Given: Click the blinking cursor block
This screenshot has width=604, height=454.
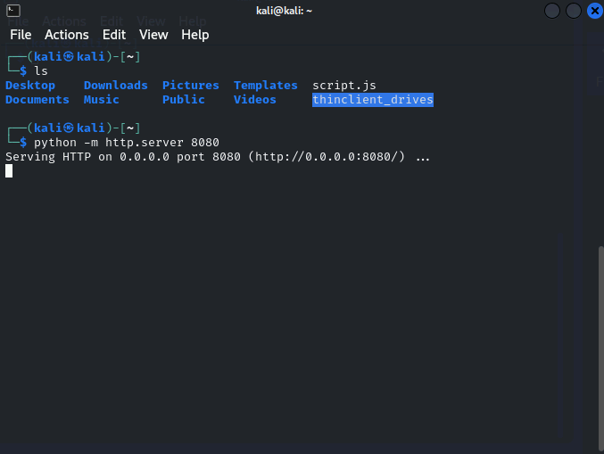Looking at the screenshot, I should click(9, 171).
